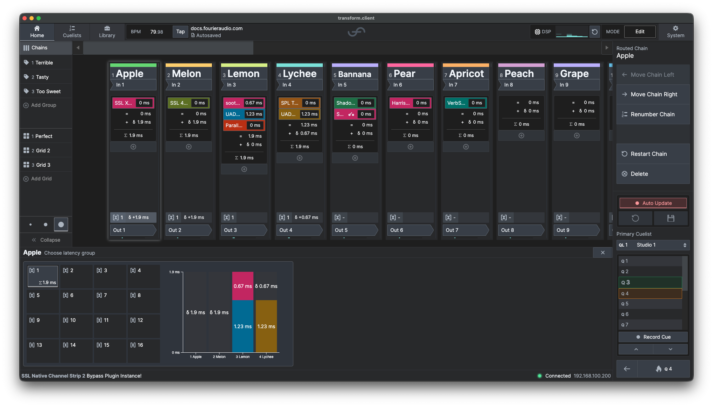Close the latency group panel

pyautogui.click(x=603, y=253)
